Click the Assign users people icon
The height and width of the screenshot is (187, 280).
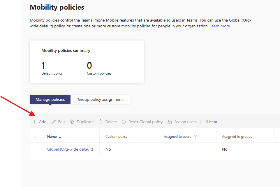pos(170,122)
